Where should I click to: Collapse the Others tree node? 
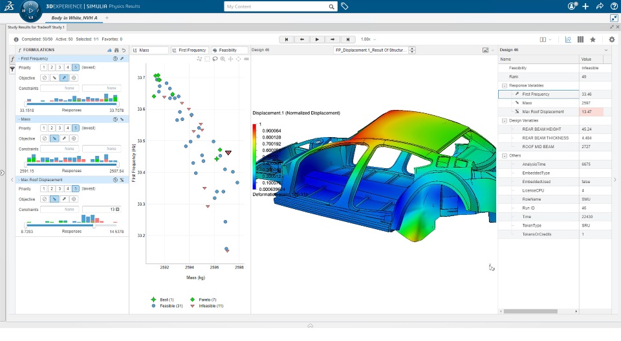(x=505, y=156)
